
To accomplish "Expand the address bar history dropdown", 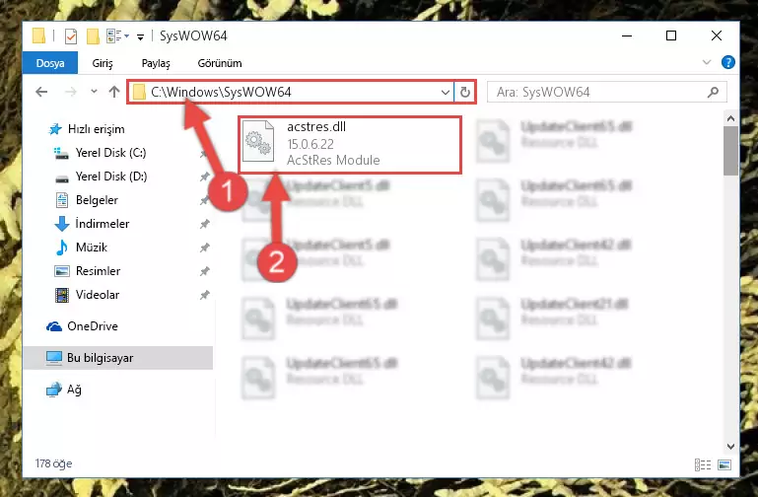I will point(446,92).
